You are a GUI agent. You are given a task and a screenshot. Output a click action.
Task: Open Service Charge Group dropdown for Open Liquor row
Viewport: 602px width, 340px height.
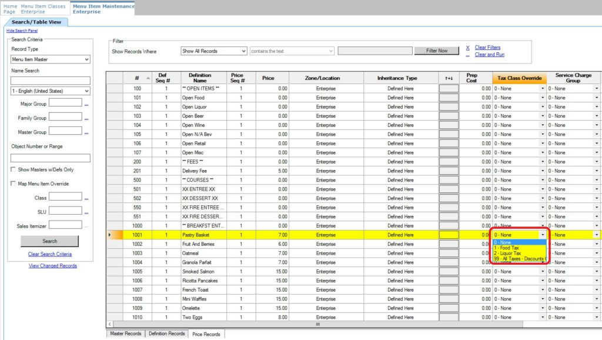click(597, 107)
